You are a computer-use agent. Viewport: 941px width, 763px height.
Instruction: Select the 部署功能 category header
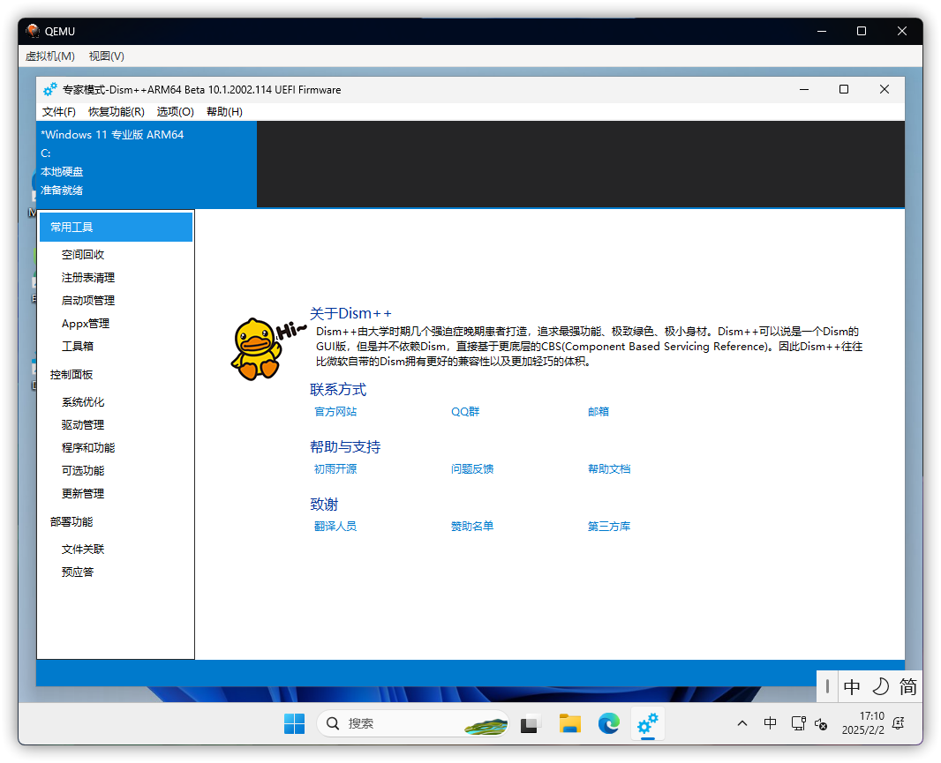pos(72,522)
